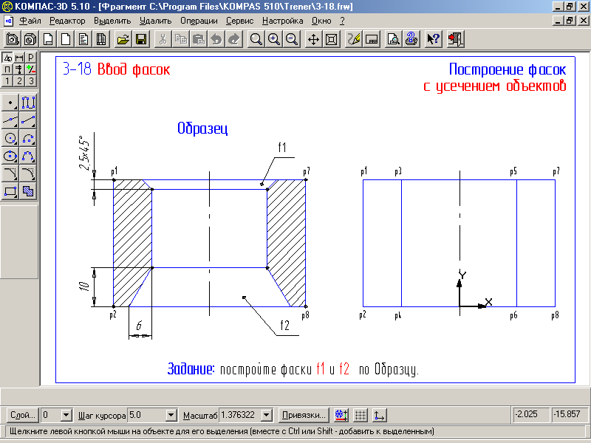
Task: Switch to the editing panel marked P
Action: (x=31, y=58)
